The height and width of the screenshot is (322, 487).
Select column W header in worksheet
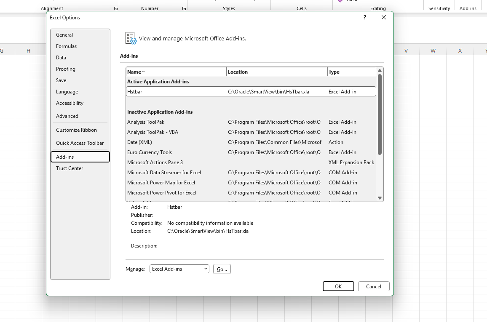pos(433,51)
